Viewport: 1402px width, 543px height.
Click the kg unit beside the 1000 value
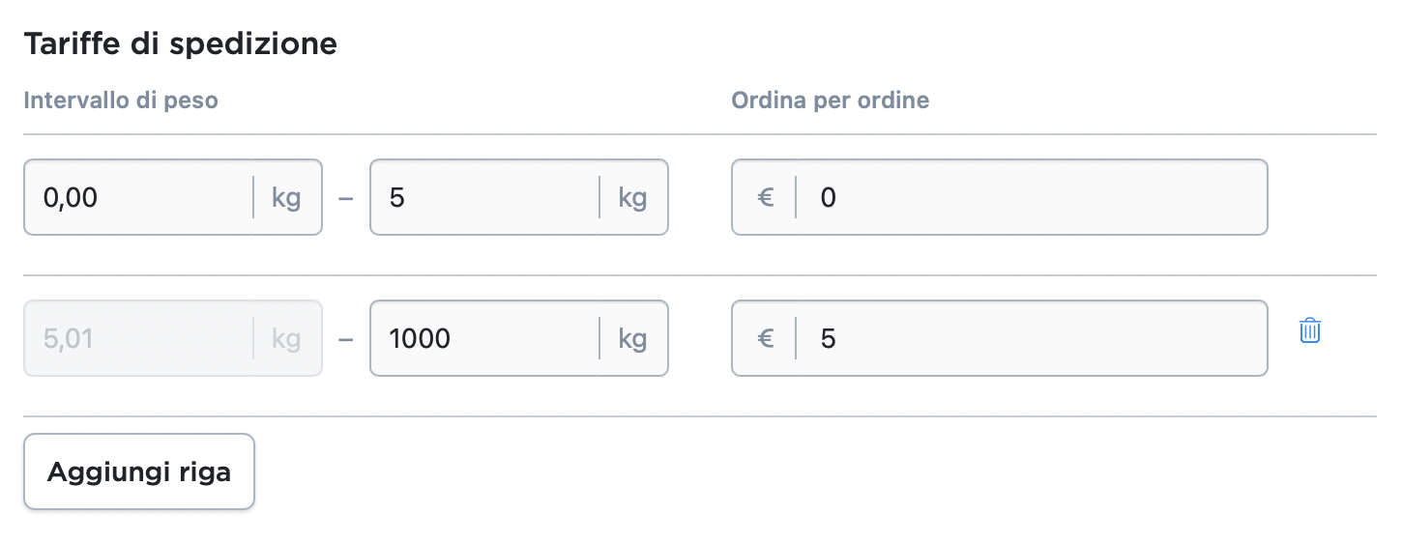(632, 339)
